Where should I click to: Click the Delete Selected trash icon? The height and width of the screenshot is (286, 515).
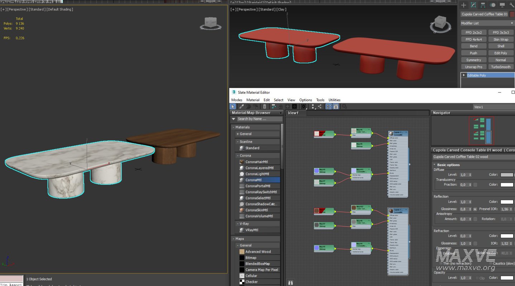click(264, 107)
